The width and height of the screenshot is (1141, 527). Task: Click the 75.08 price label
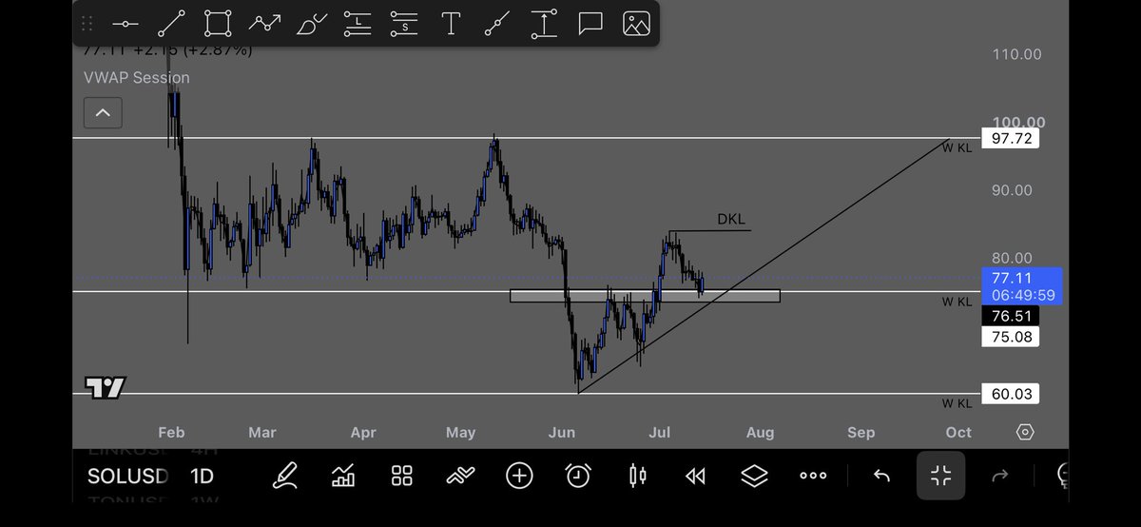(x=1010, y=337)
